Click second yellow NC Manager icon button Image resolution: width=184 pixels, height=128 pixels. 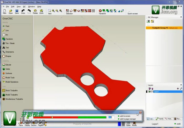(152, 21)
